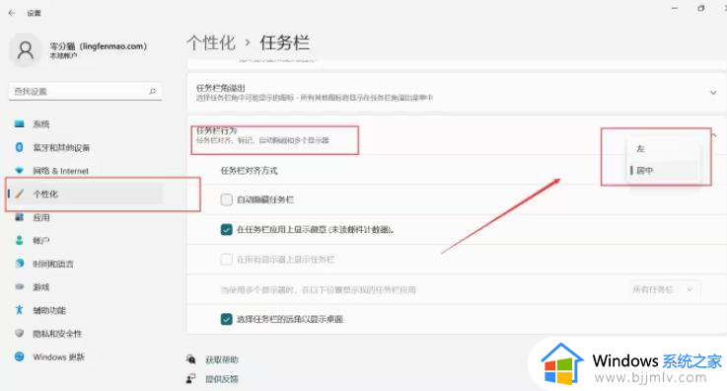The height and width of the screenshot is (391, 727).
Task: Choose 居中 alignment option
Action: tap(663, 170)
